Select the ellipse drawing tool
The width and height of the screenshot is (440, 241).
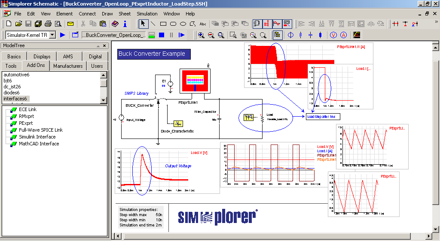coord(183,24)
